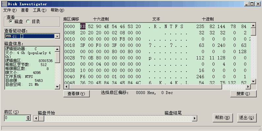
Task: Click disk info panel scroll down arrow
Action: pyautogui.click(x=57, y=87)
